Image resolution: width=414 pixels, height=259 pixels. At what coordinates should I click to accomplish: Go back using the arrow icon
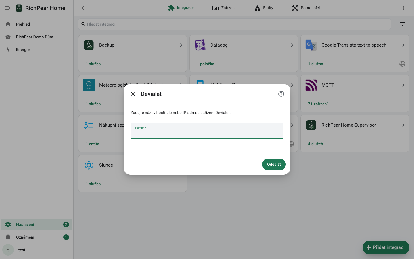click(84, 8)
